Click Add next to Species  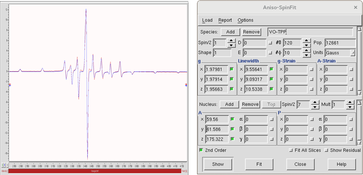pos(230,32)
